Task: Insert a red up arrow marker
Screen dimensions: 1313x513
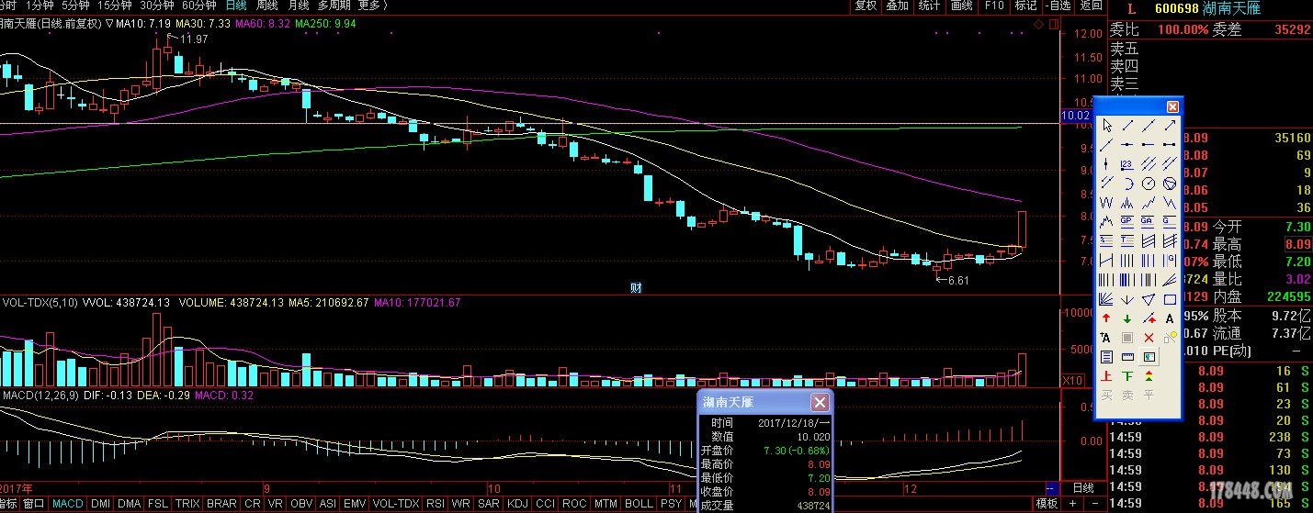Action: tap(1107, 318)
